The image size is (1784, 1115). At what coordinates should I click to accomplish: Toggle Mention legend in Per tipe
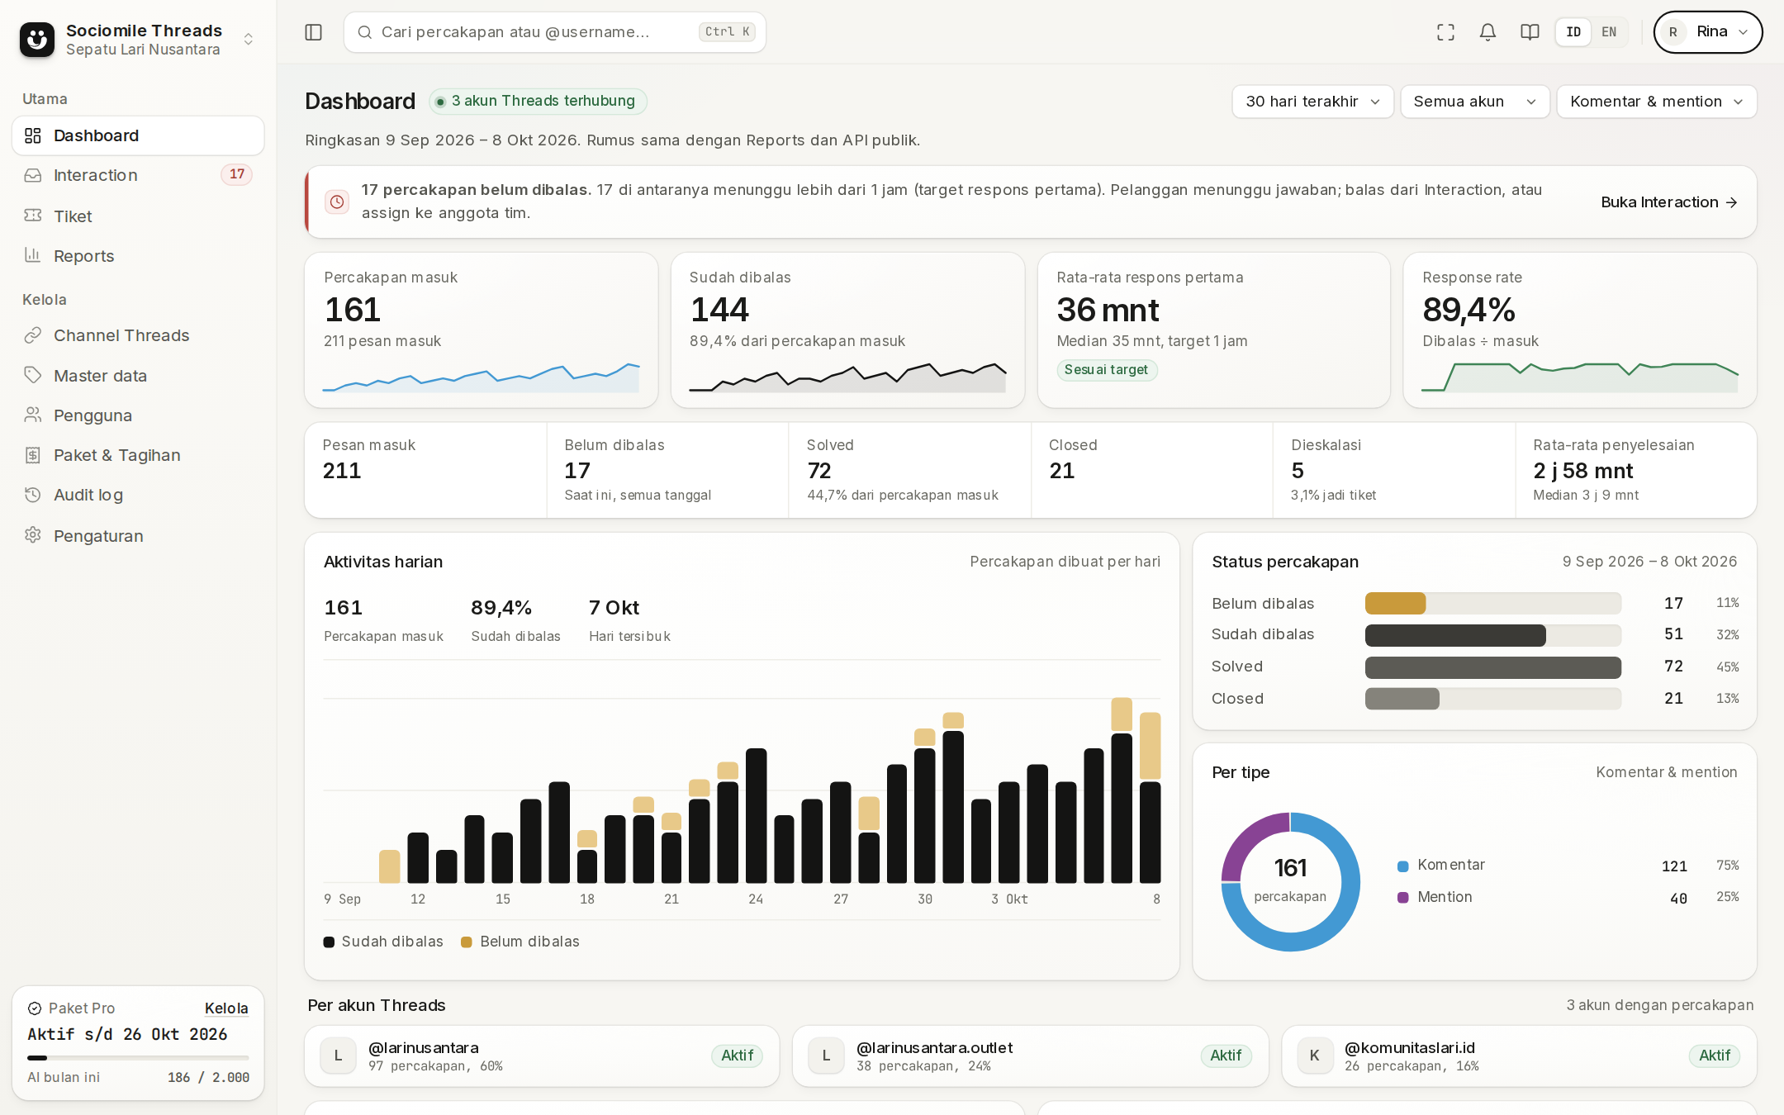(1435, 897)
